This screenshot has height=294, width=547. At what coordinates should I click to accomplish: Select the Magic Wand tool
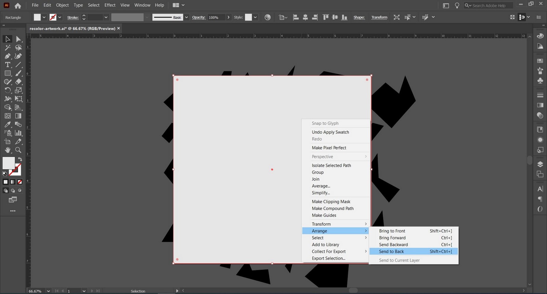click(8, 48)
